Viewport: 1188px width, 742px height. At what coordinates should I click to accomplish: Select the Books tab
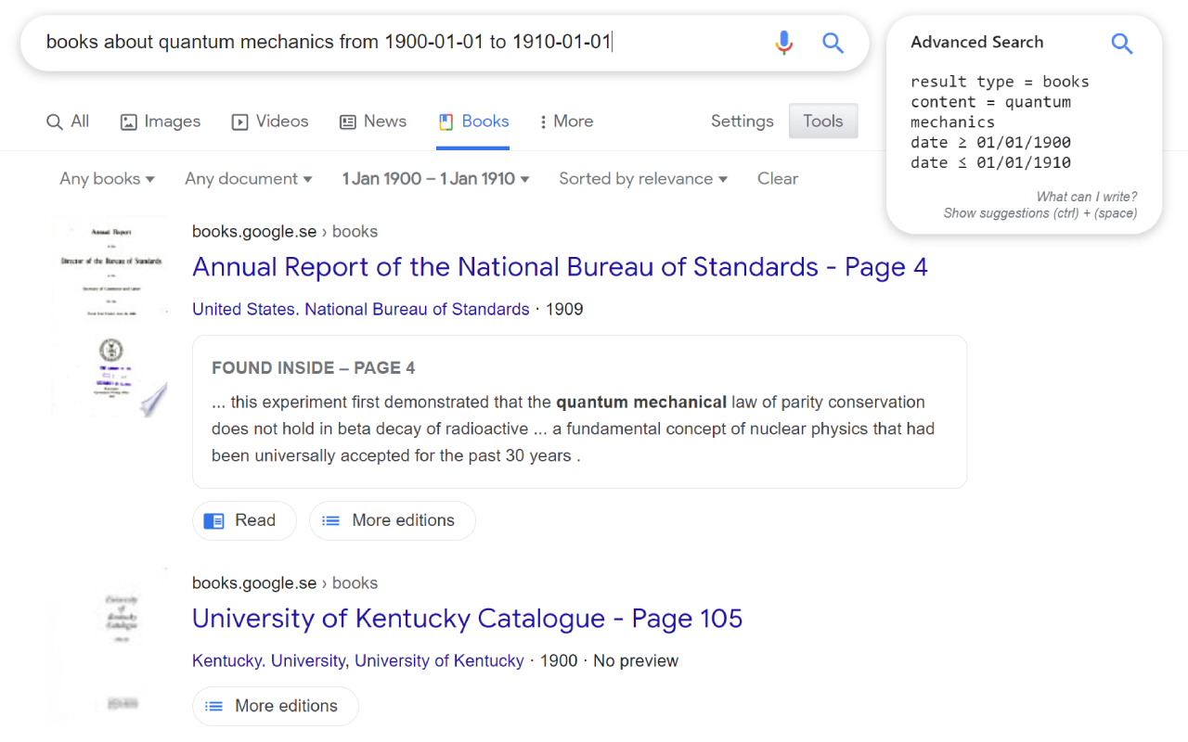coord(473,122)
